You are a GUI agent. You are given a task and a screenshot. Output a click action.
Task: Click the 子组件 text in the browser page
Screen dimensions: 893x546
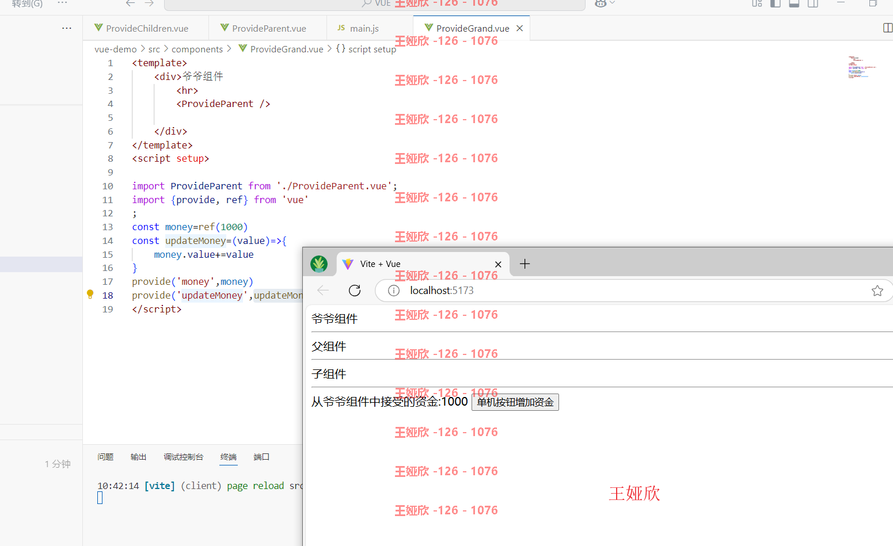(x=329, y=374)
